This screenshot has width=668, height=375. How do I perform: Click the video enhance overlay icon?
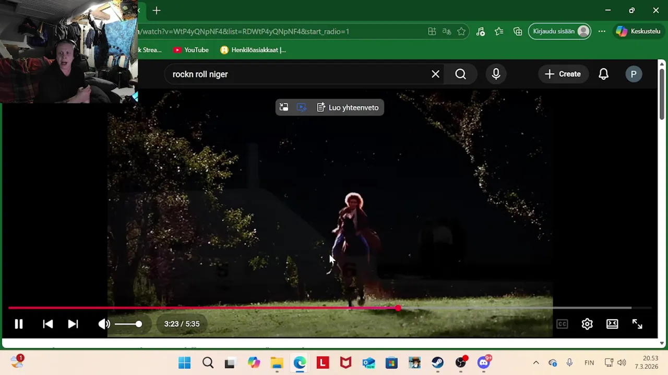[302, 107]
